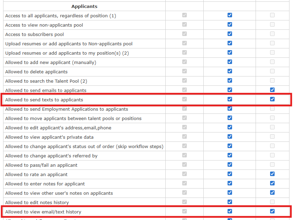Click grayed-out checkbox for Allowed to rate an applicant
The height and width of the screenshot is (220, 295).
185,174
